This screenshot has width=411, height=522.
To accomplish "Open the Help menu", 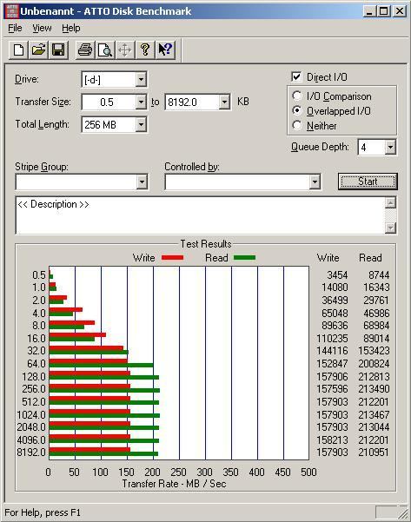I will 71,29.
